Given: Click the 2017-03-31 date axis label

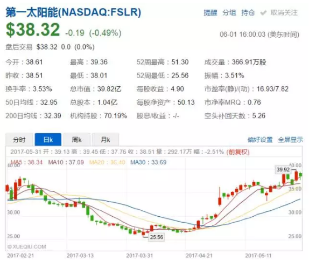Looking at the screenshot, I should 139,256.
